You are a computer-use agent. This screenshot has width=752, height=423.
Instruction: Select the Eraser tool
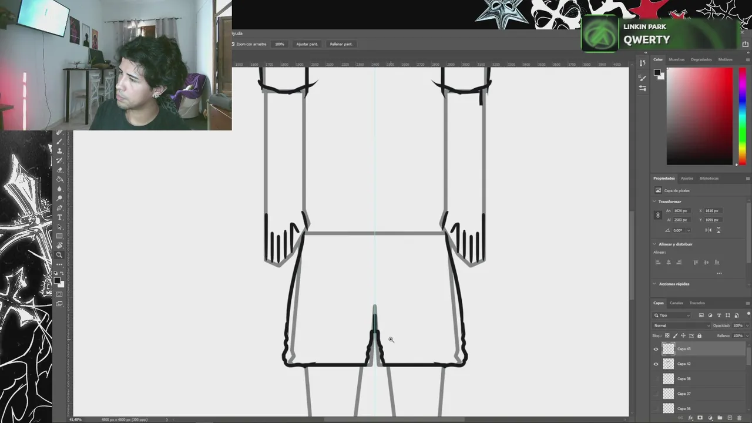(59, 170)
